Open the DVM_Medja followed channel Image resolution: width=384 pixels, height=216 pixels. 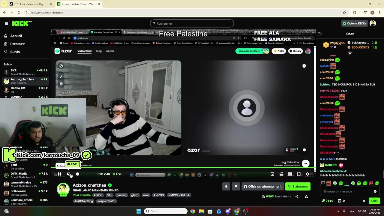(25, 175)
